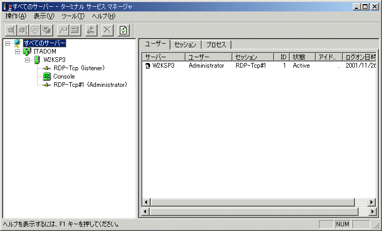382x231 pixels.
Task: Select W2KSP3 server in the tree
Action: 54,60
